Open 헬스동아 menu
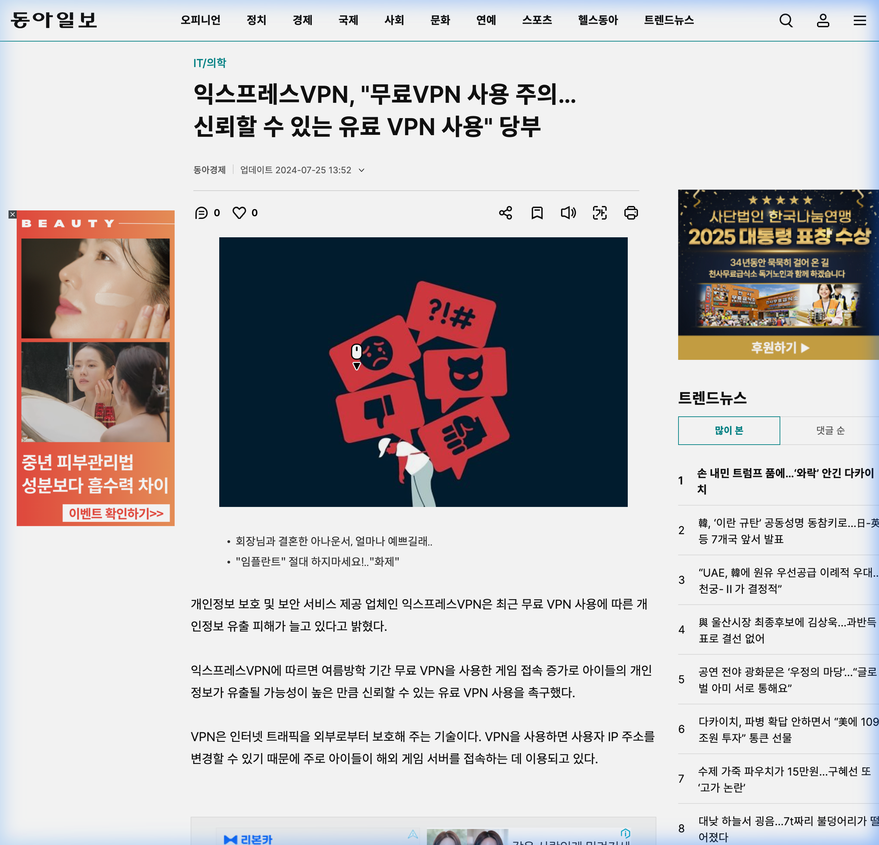 598,20
